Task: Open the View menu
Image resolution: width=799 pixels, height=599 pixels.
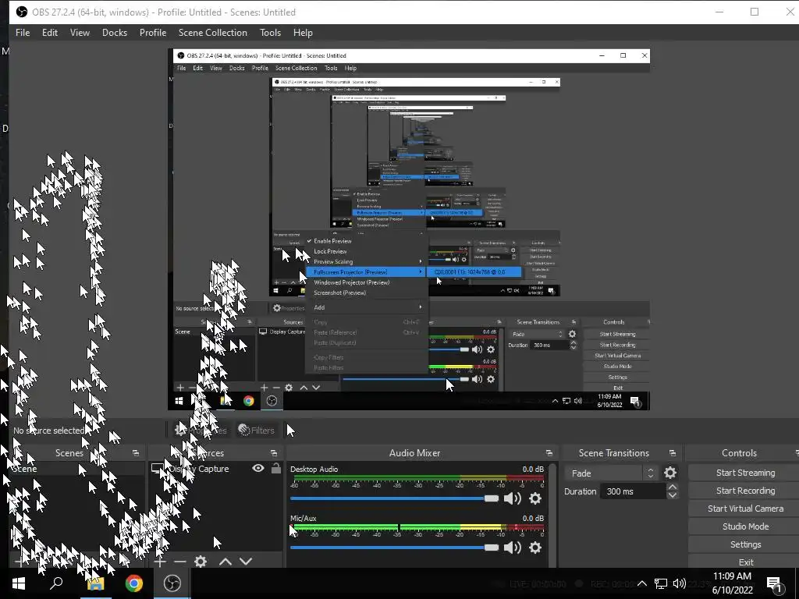Action: (x=80, y=33)
